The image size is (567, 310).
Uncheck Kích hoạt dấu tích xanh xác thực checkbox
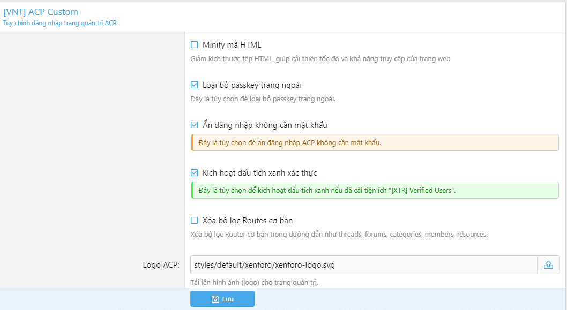[x=195, y=173]
